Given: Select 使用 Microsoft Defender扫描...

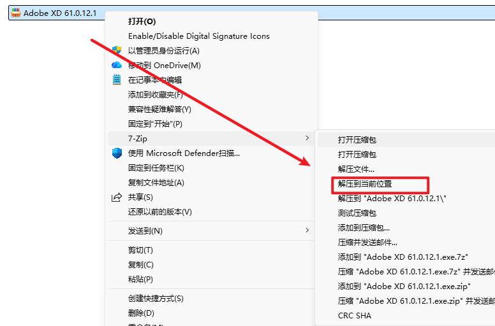Looking at the screenshot, I should [x=184, y=153].
